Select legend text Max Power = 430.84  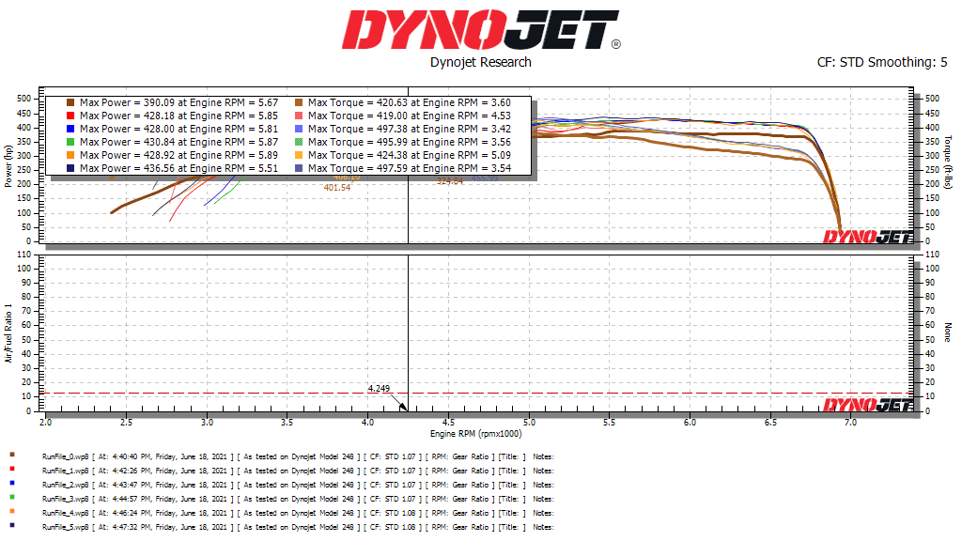point(127,142)
